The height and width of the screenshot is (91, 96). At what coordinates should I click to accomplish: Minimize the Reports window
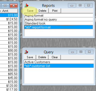pyautogui.click(x=72, y=5)
